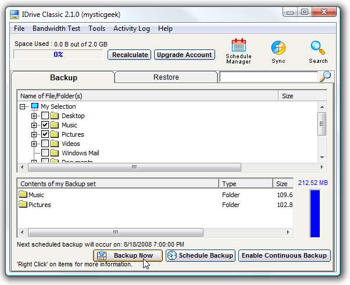Open the Bandwidth Test menu

56,28
